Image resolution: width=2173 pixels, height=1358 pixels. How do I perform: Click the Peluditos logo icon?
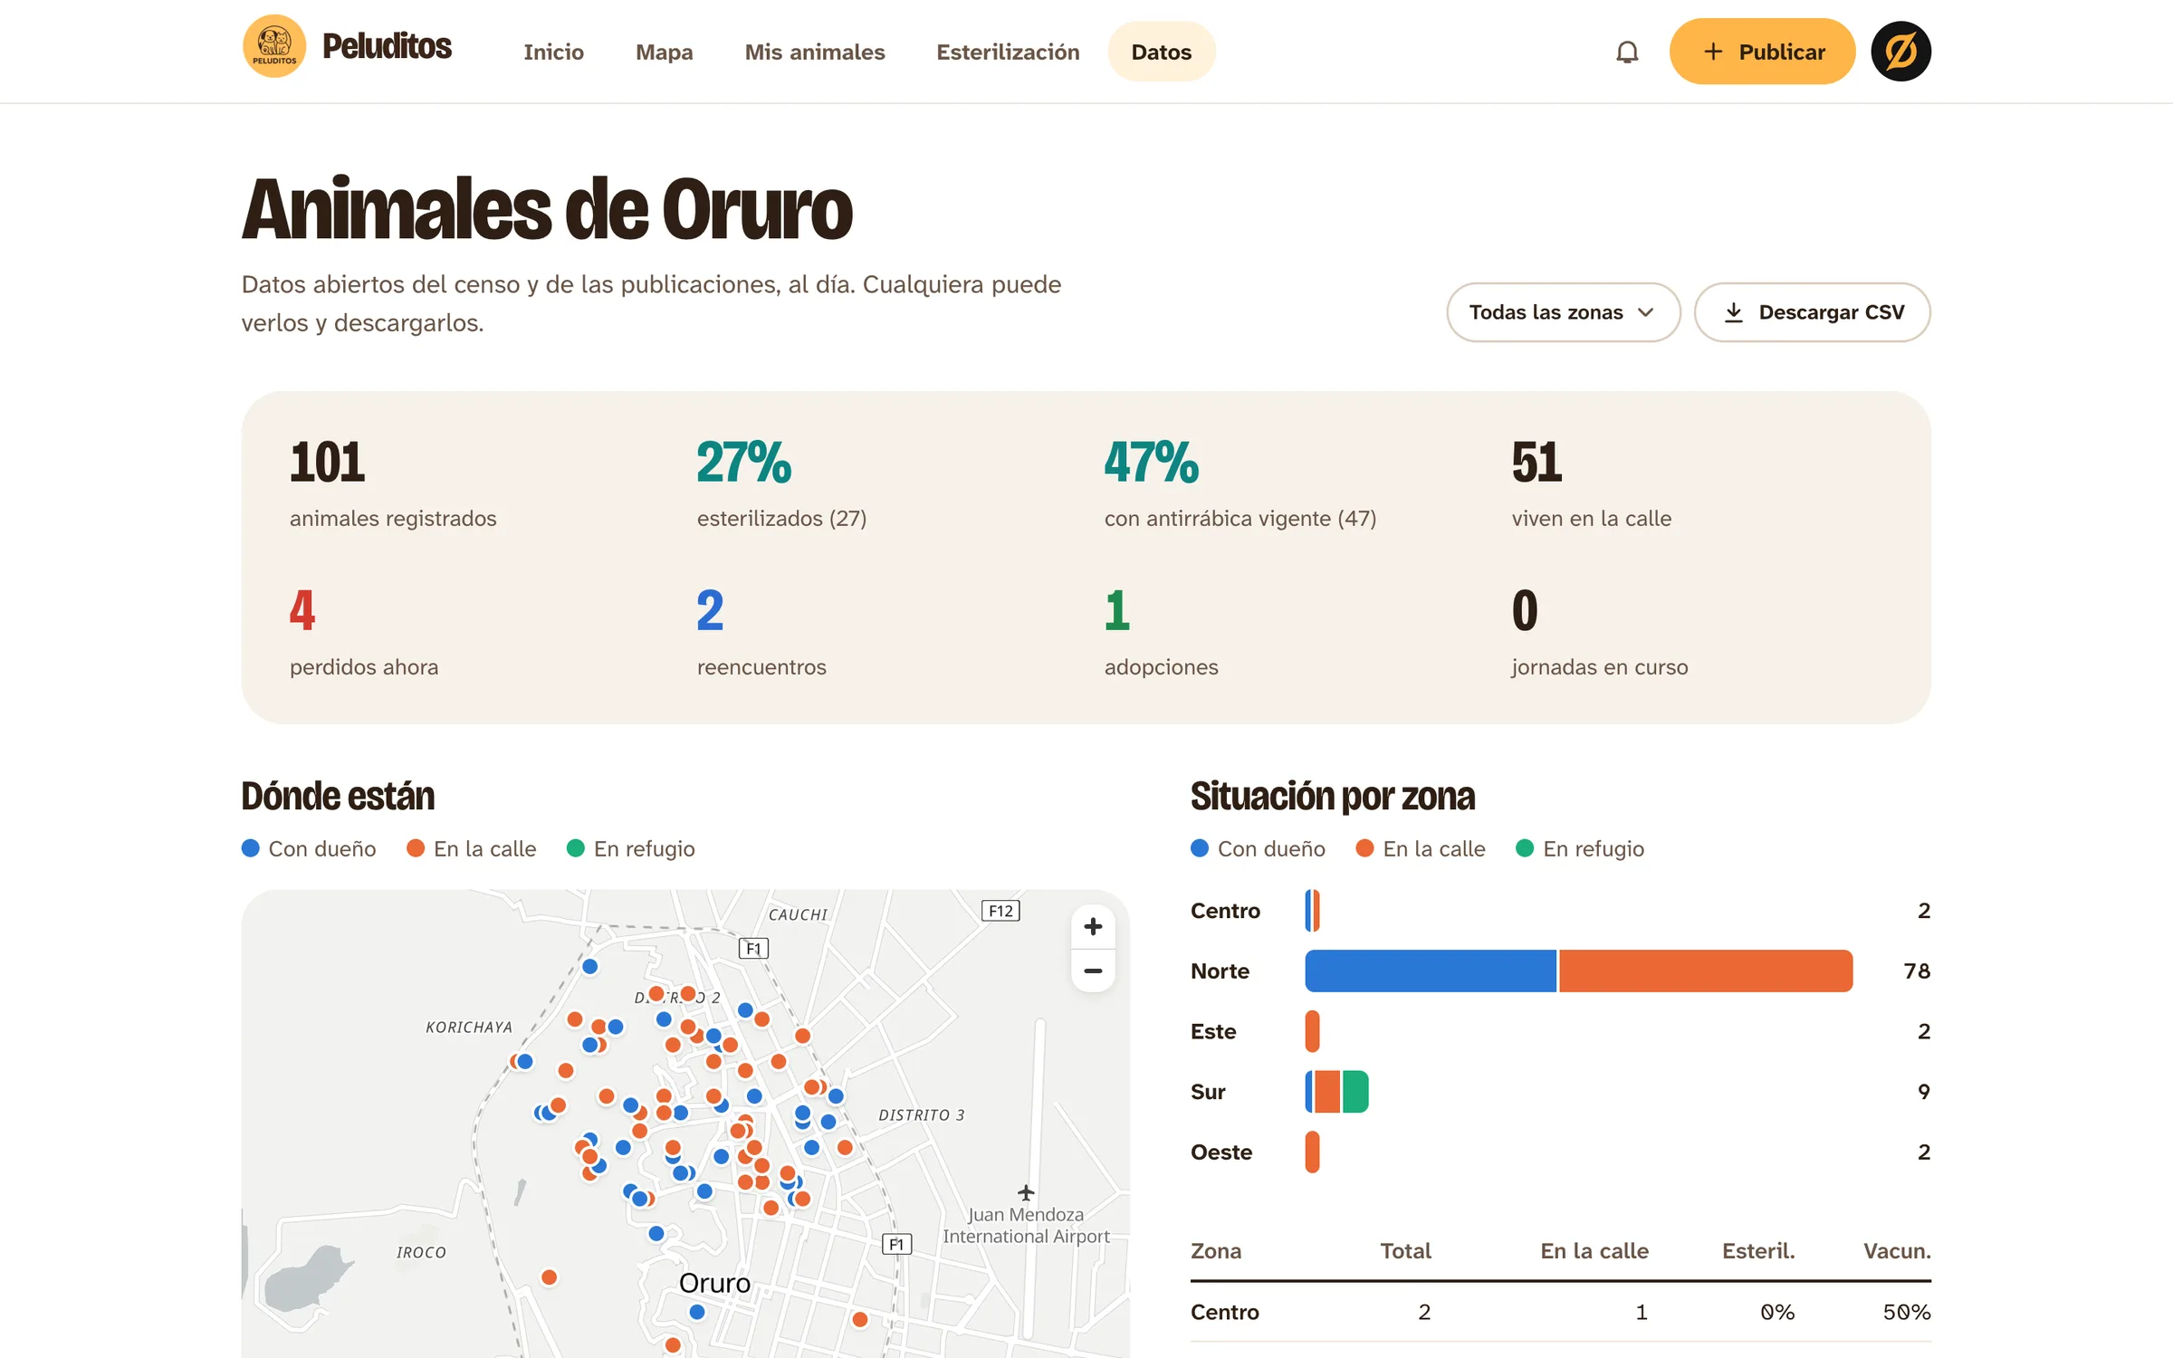tap(274, 47)
